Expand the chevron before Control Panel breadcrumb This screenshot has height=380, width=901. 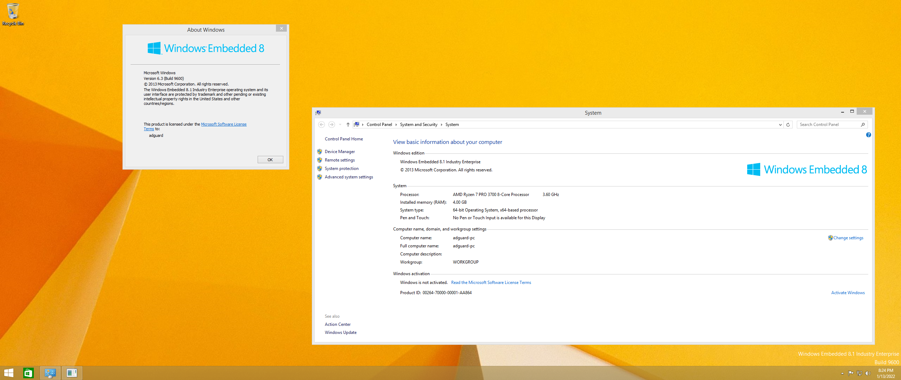pos(363,125)
